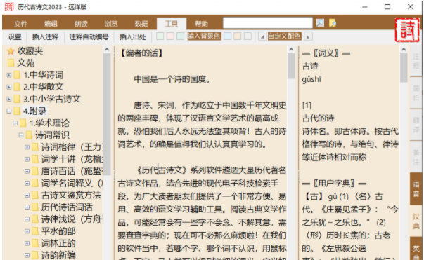Collapse the 诗词常识 node
424x260 pixels.
point(21,135)
